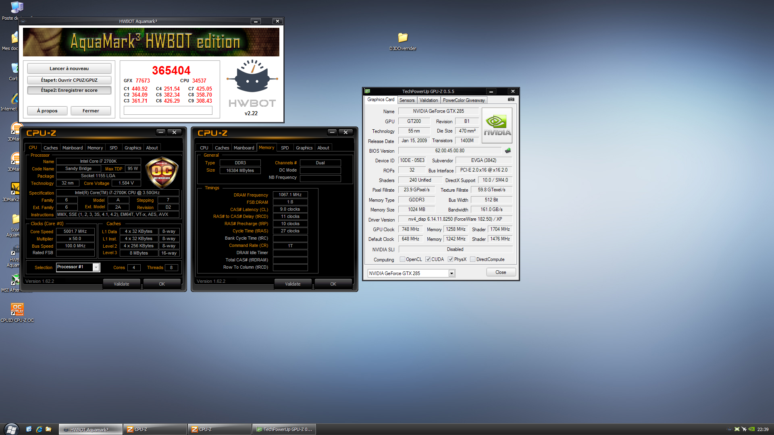Screen dimensions: 774x435
Task: Open SPD tab in right CPU-Z window
Action: (x=285, y=148)
